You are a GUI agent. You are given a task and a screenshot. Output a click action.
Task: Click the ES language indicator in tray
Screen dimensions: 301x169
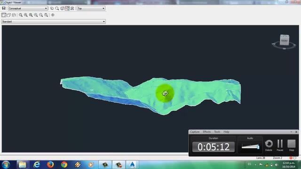[249, 164]
